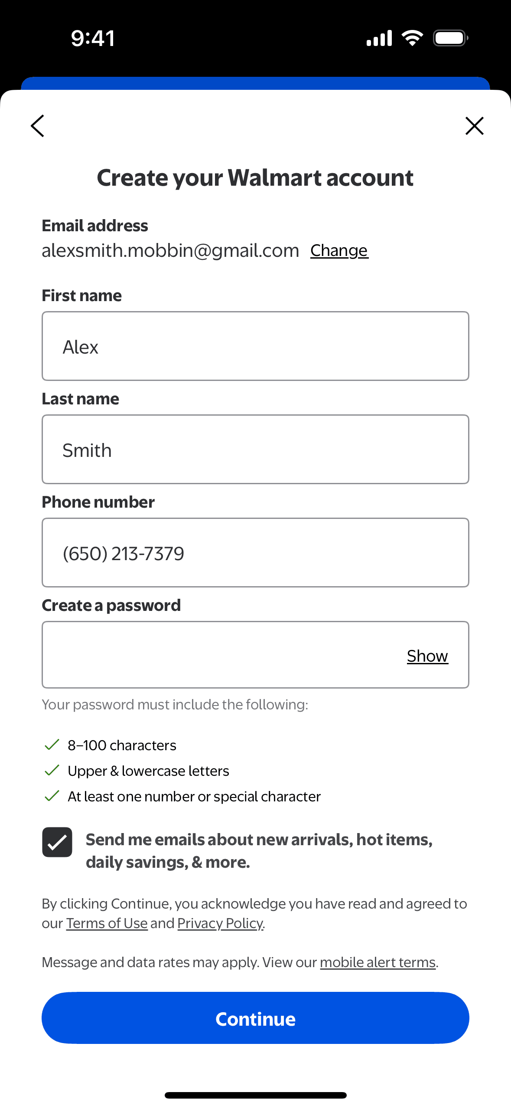Focus the Phone number field
This screenshot has height=1109, width=511.
[255, 553]
